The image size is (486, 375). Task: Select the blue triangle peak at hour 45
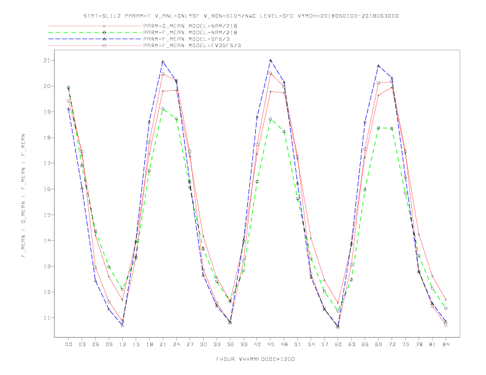tap(270, 60)
